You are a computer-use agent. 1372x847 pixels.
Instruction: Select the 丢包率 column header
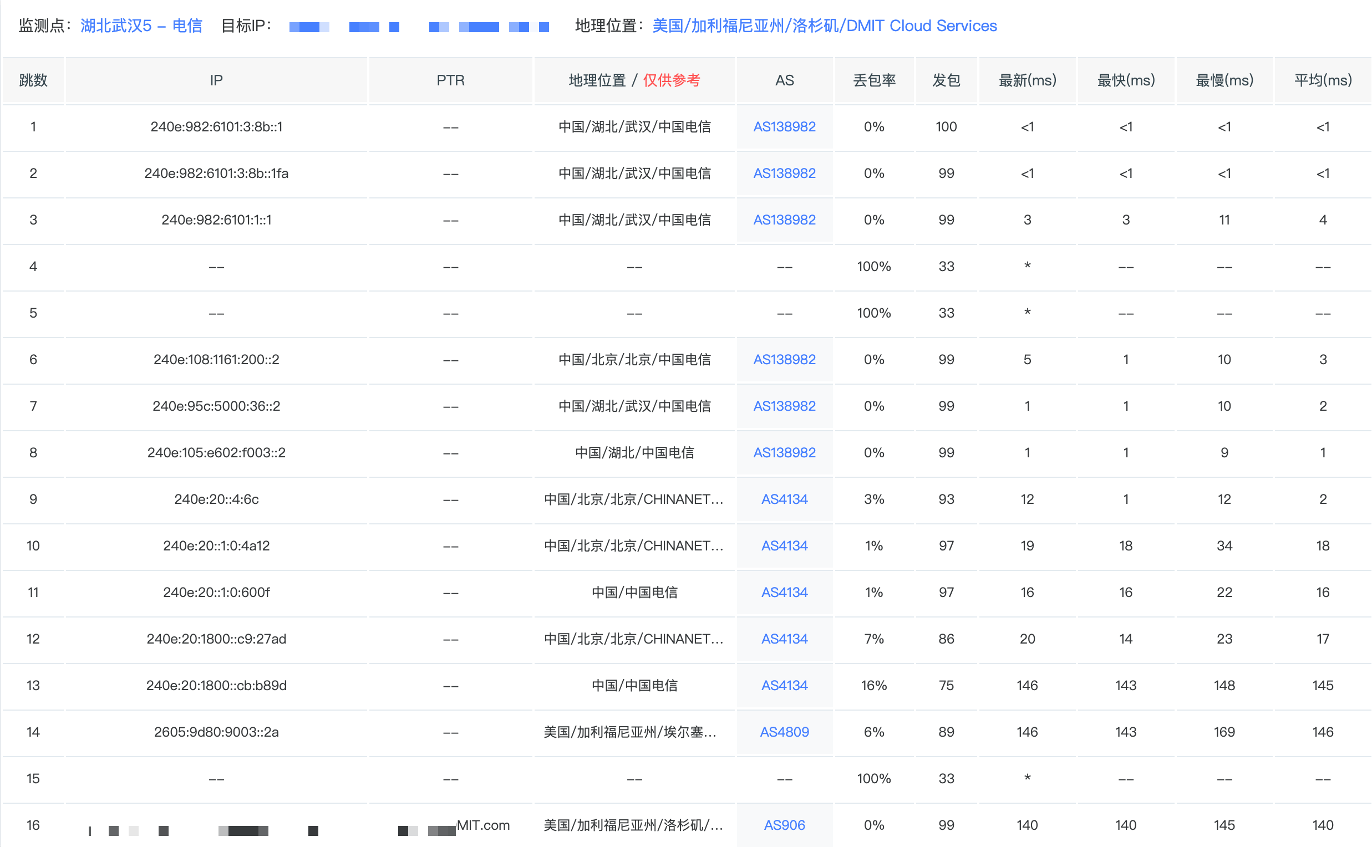tap(874, 81)
